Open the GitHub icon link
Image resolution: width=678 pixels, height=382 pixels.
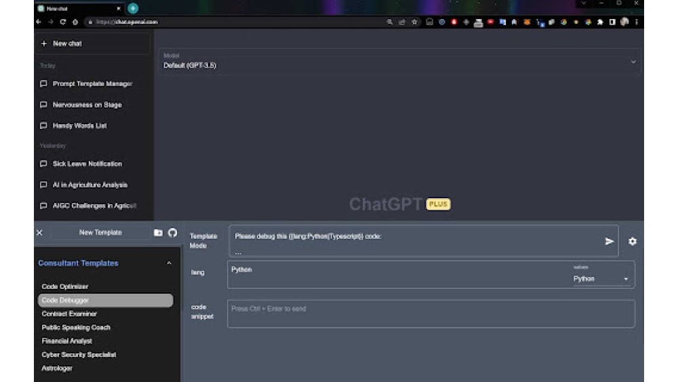click(x=172, y=233)
